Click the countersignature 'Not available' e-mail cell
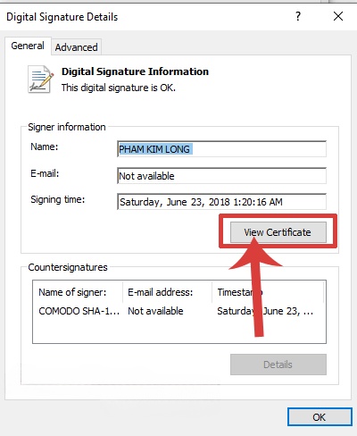Screen dimensions: 357x436 click(x=155, y=311)
